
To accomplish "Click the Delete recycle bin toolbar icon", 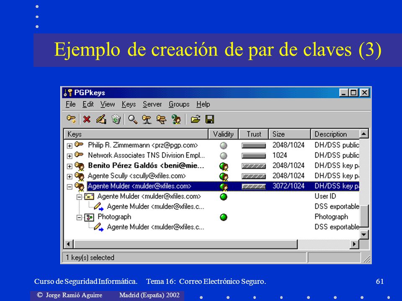I will 116,119.
